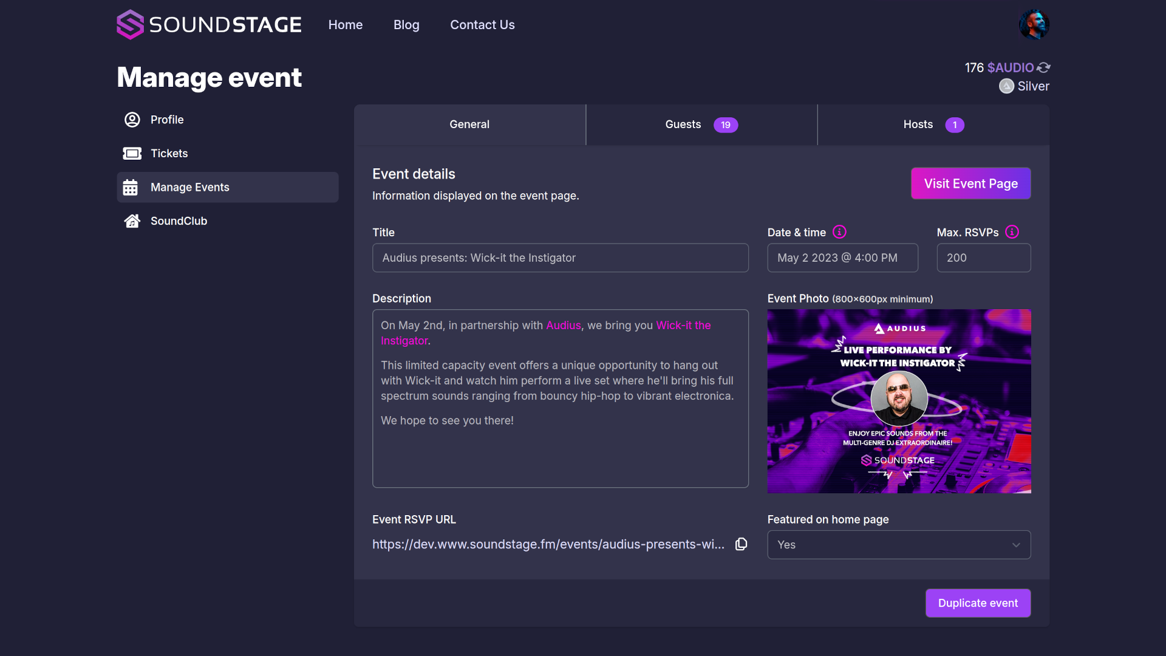1166x656 pixels.
Task: Open the Audius link in description
Action: (x=563, y=326)
